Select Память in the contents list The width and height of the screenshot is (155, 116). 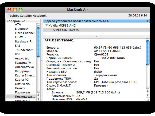(20, 88)
